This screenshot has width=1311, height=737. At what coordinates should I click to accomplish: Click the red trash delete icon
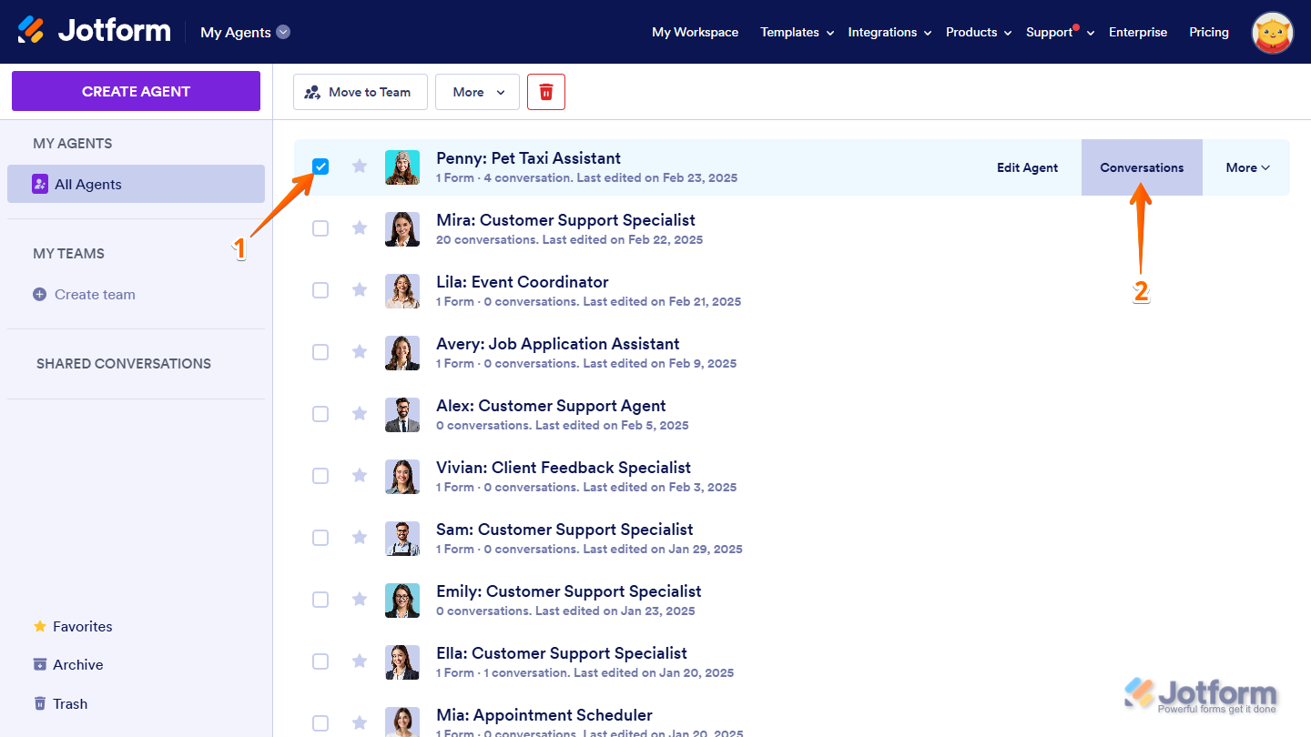pyautogui.click(x=546, y=92)
